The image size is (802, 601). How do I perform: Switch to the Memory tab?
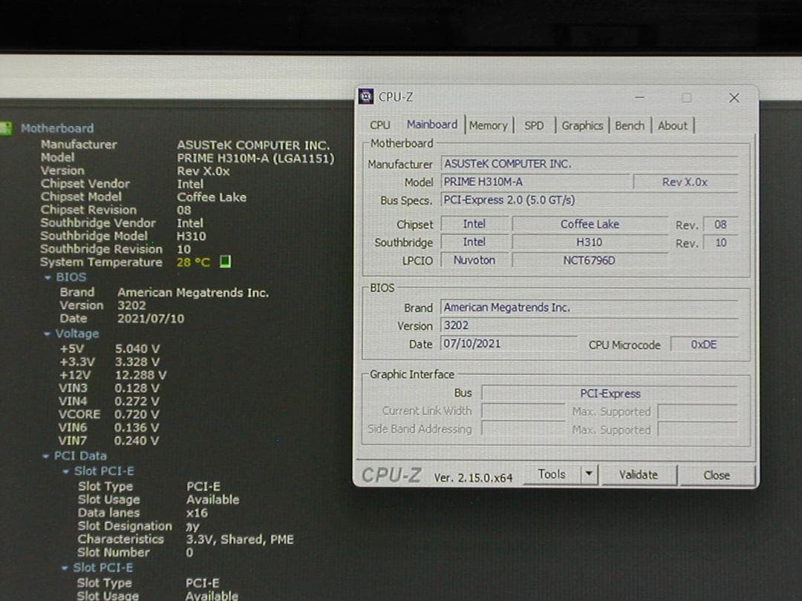[488, 125]
